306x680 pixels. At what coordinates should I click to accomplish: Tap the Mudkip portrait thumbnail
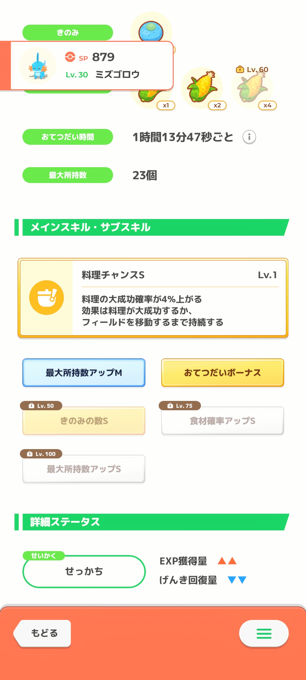pyautogui.click(x=38, y=66)
